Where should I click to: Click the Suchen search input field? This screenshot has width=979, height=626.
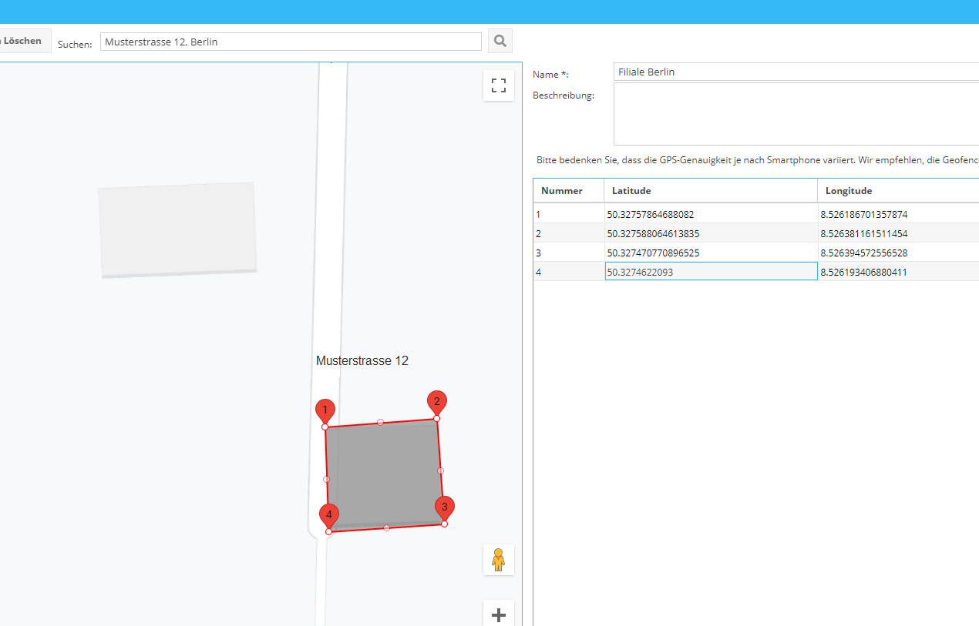tap(291, 41)
